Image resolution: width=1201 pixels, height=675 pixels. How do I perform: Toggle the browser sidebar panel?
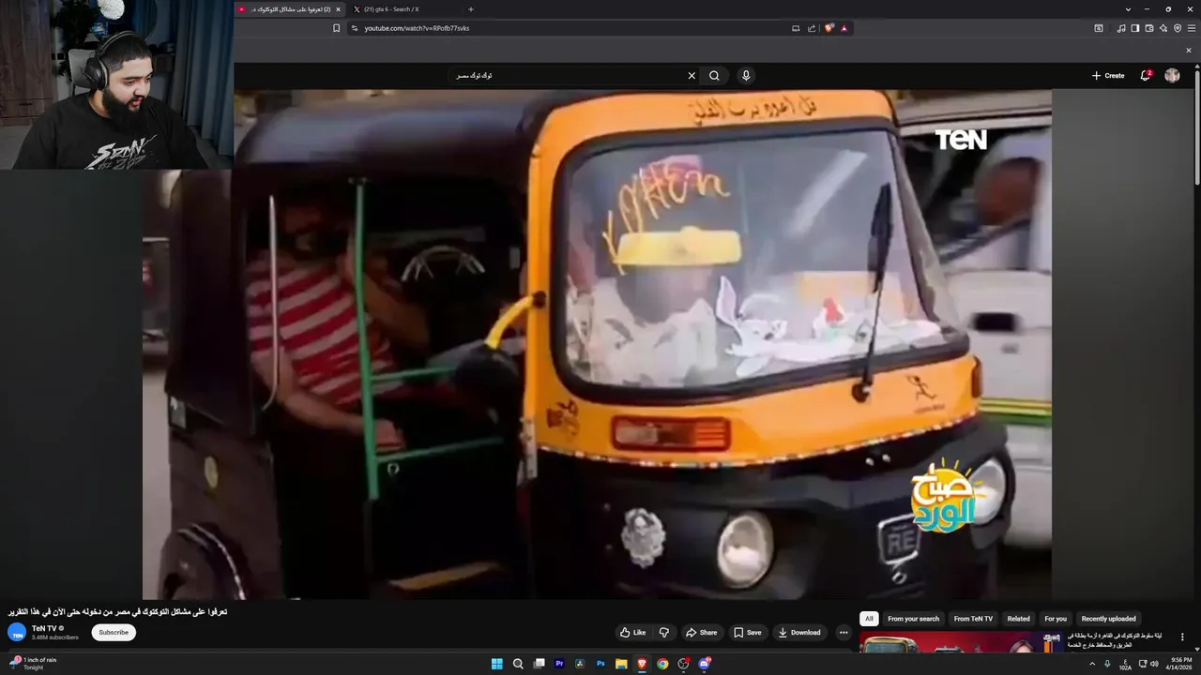(x=1135, y=28)
